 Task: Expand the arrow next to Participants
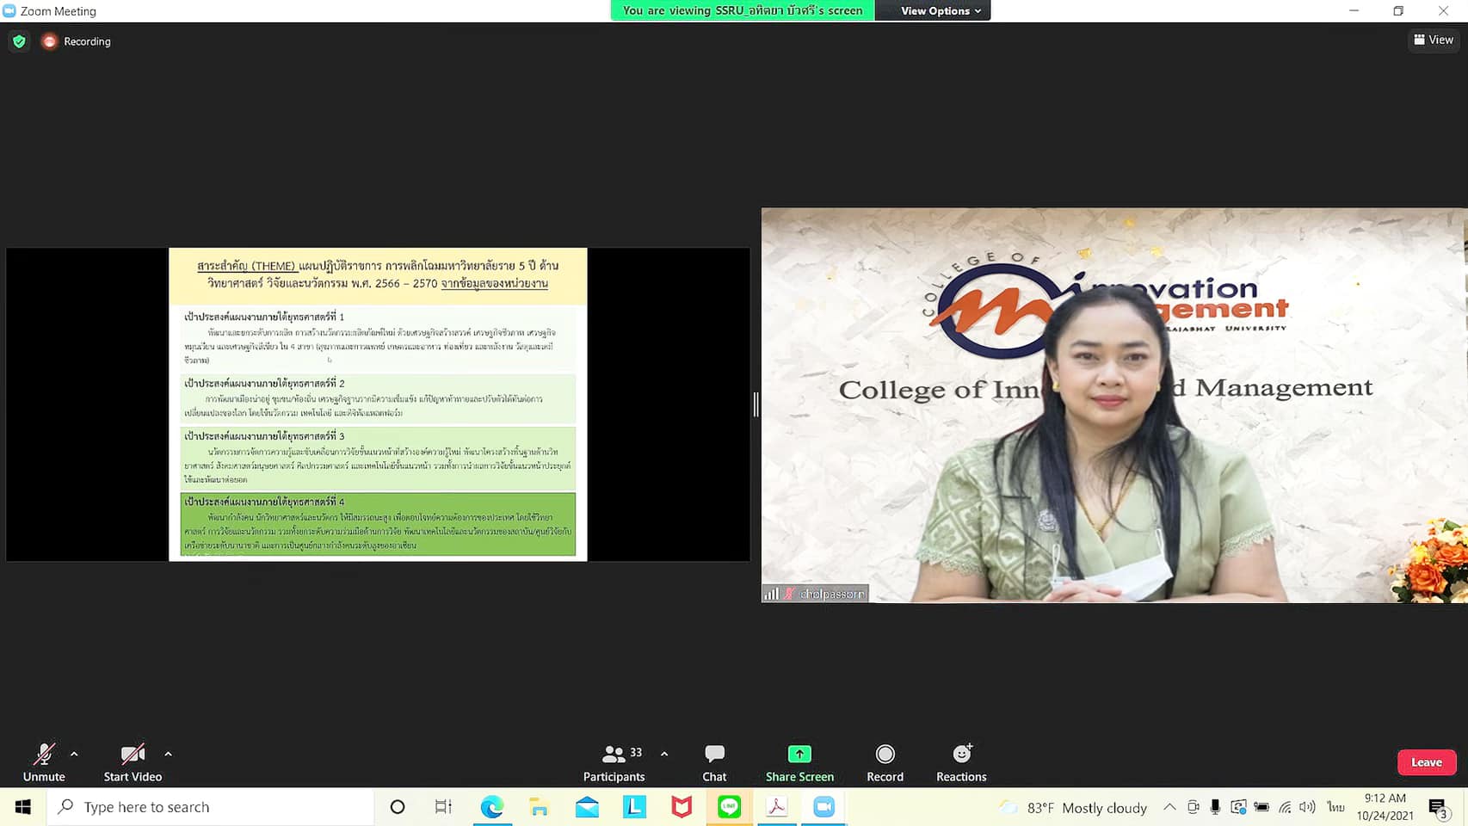pyautogui.click(x=664, y=754)
